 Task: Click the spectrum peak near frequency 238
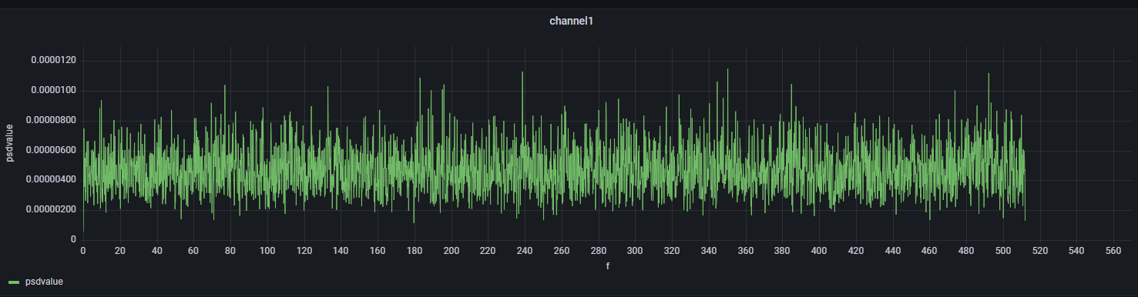[x=522, y=73]
